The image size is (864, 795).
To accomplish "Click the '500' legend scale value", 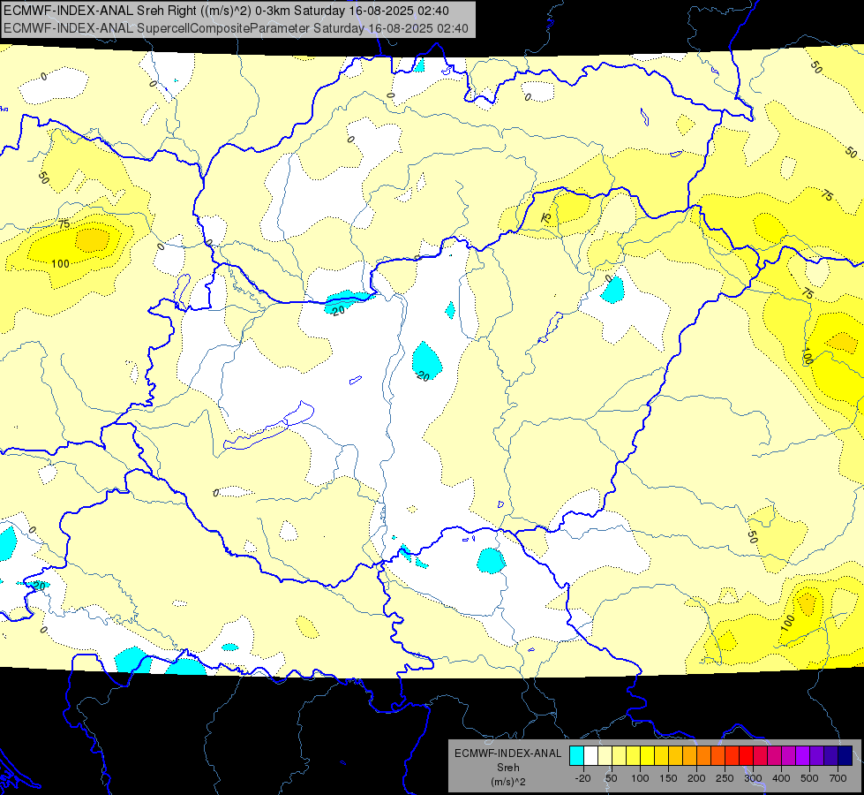I will tap(809, 778).
